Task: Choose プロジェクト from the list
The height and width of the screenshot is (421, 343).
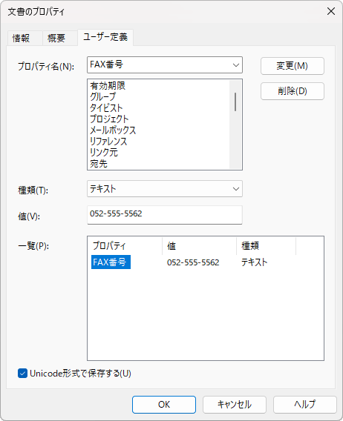Action: tap(109, 119)
